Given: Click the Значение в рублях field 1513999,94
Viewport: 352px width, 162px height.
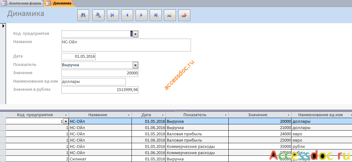Looking at the screenshot, I should pyautogui.click(x=100, y=90).
